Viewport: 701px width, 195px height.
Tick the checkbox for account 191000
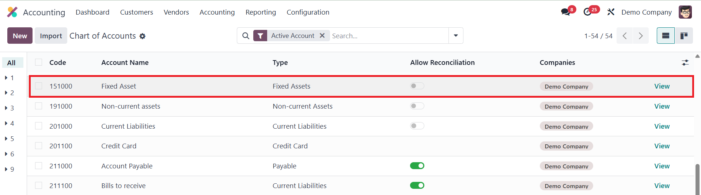(39, 106)
